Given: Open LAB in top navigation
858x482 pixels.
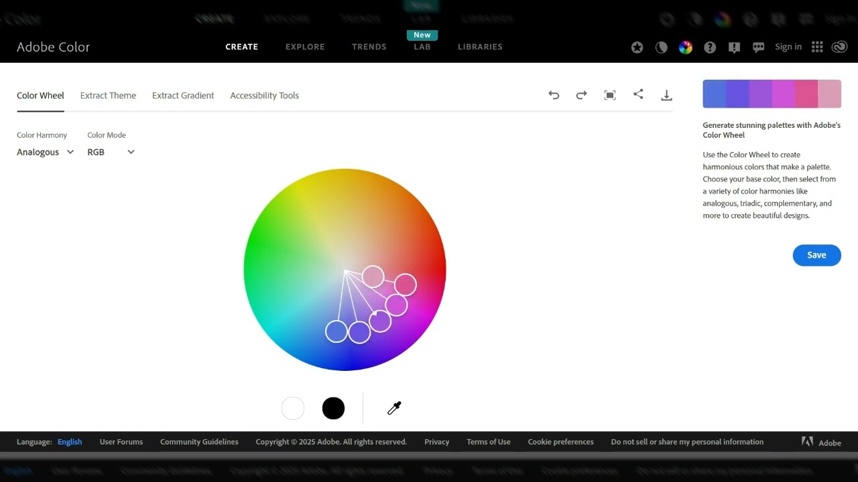Looking at the screenshot, I should (x=422, y=47).
